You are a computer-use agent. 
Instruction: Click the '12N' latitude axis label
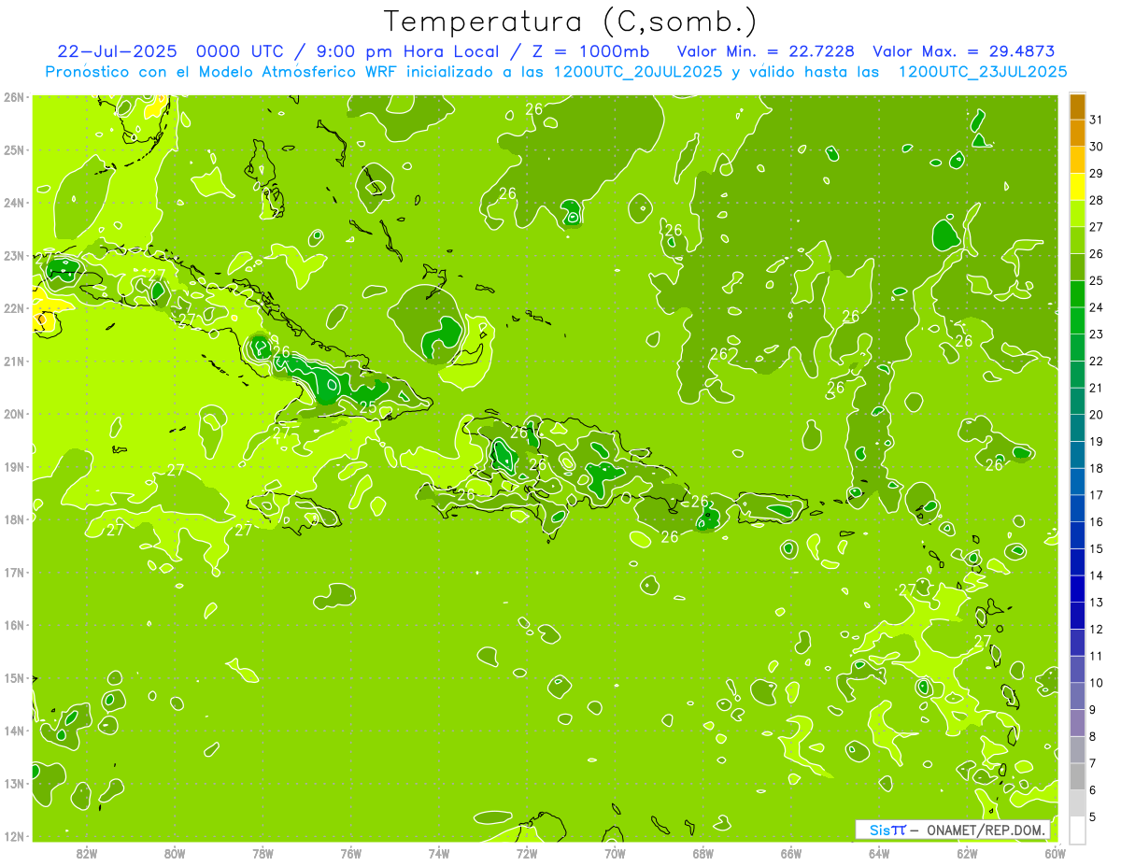(x=14, y=836)
